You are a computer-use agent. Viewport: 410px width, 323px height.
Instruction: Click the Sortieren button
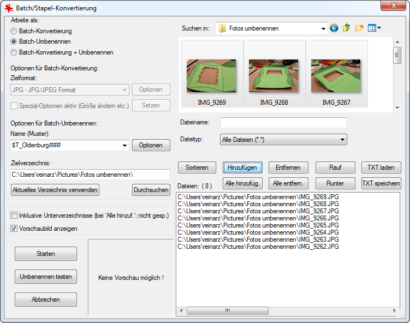tap(197, 168)
